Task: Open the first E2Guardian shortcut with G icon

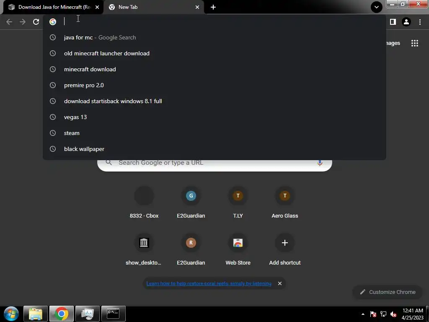Action: click(191, 203)
